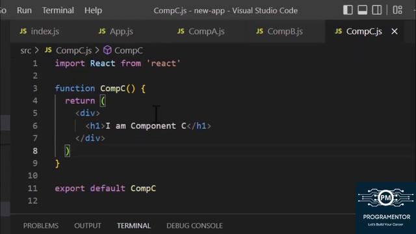Open the Terminal menu
The width and height of the screenshot is (416, 234).
(x=58, y=10)
